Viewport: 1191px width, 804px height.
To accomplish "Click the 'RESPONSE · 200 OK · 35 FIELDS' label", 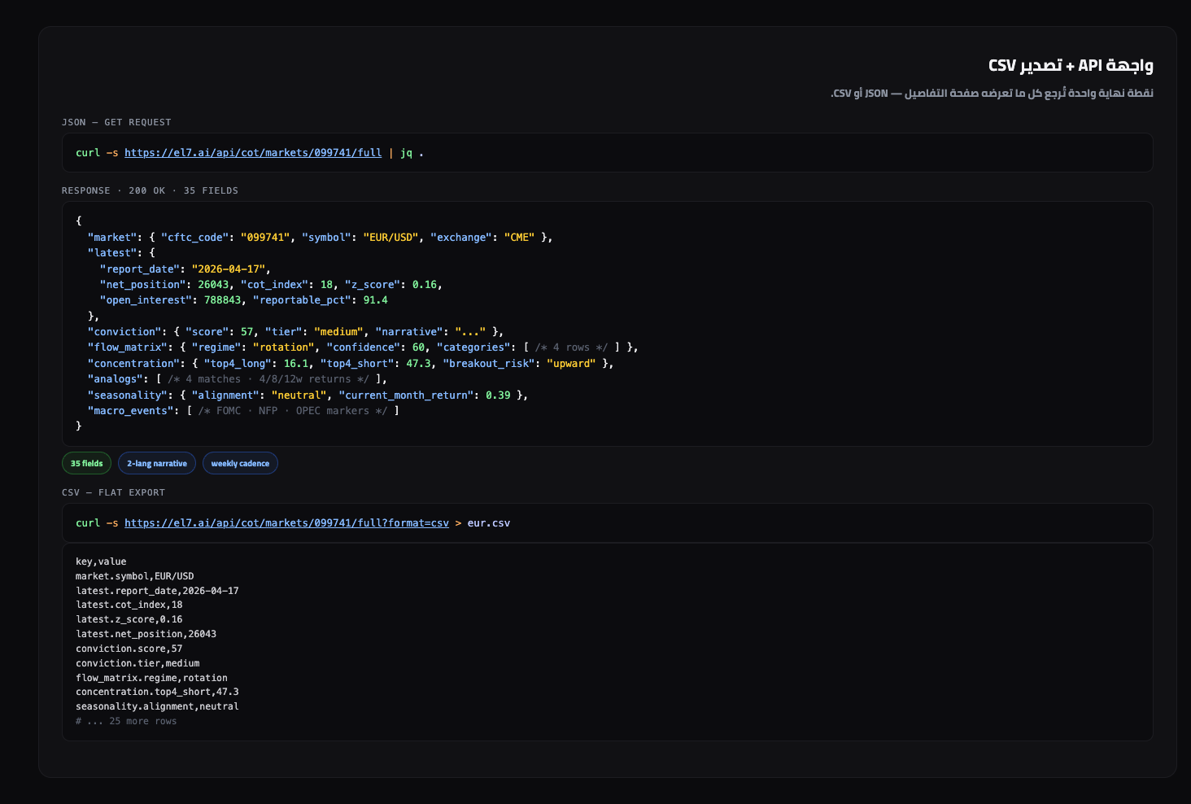I will 150,190.
